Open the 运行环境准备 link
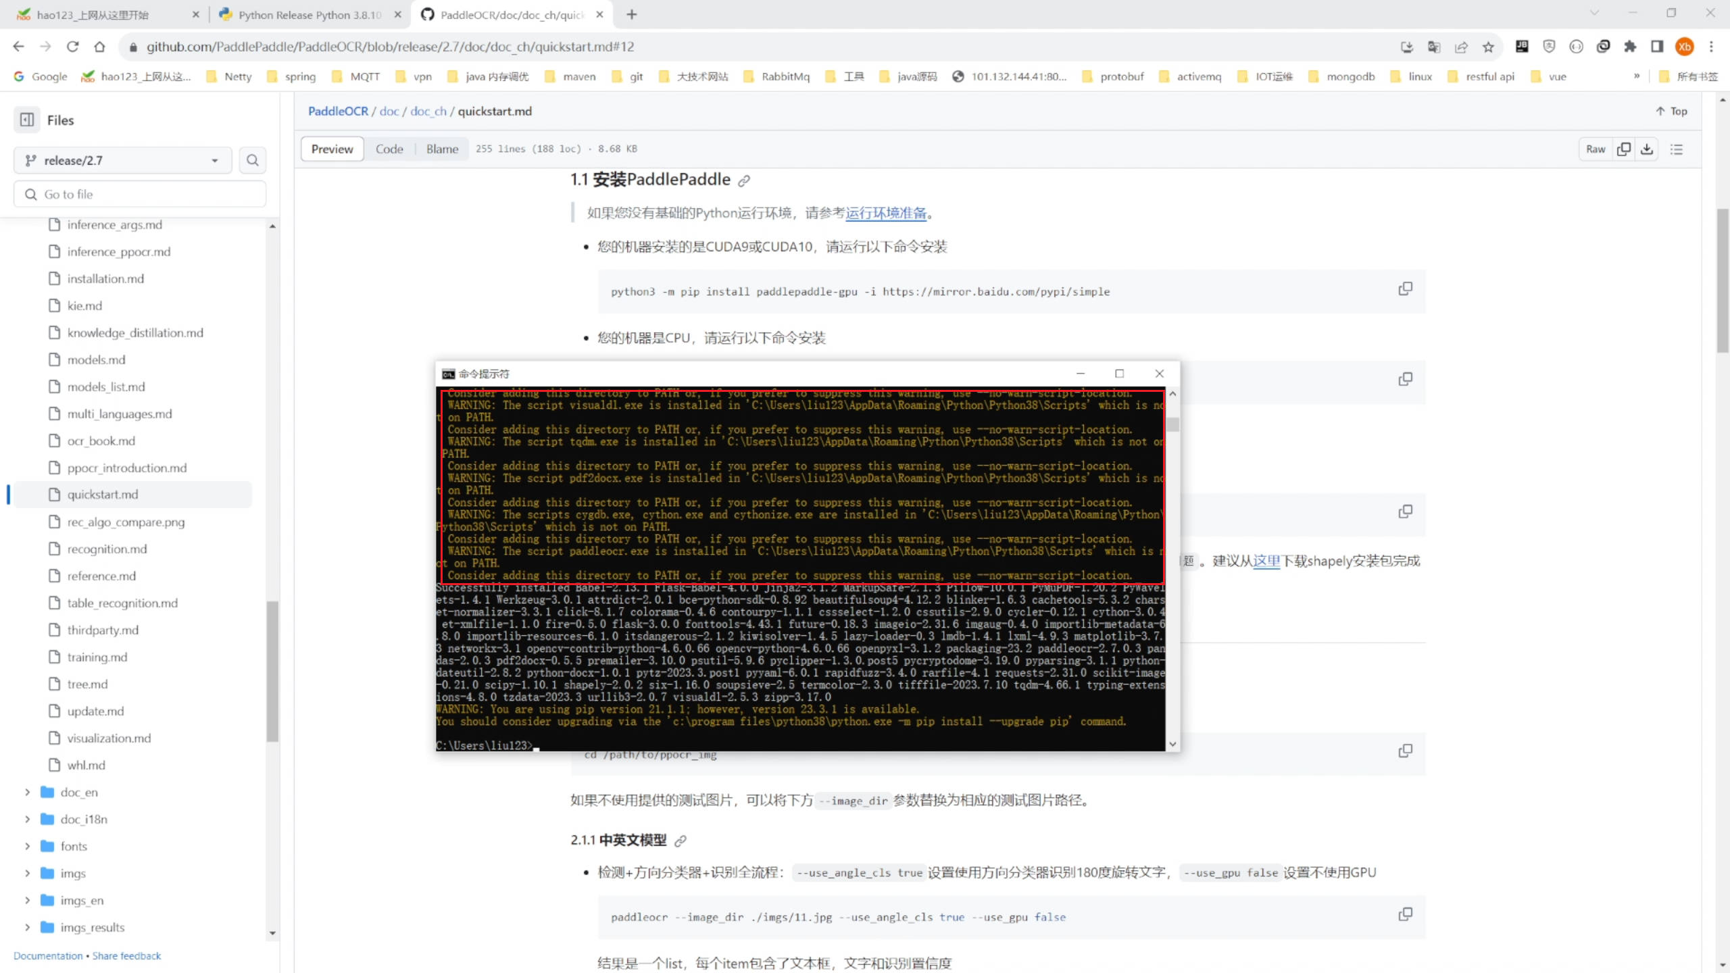The image size is (1730, 973). (x=886, y=214)
